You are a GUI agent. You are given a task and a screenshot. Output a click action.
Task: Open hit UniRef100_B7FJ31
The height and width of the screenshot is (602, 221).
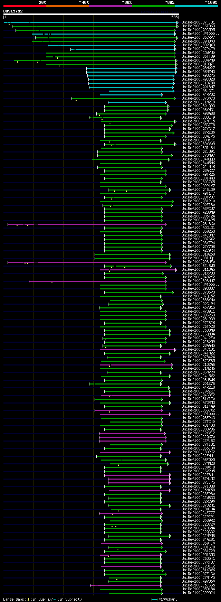198,22
